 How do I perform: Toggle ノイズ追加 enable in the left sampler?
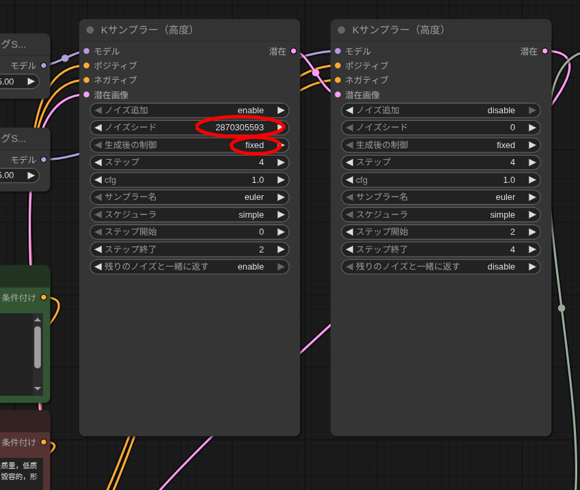(x=189, y=111)
